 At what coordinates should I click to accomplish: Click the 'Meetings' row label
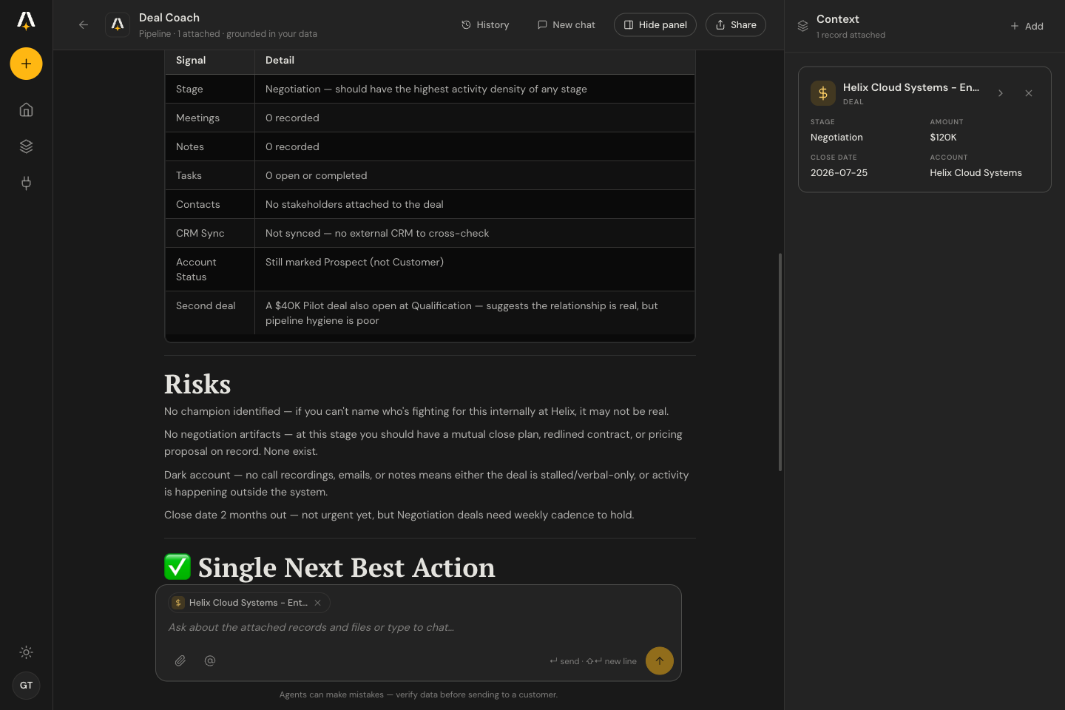pyautogui.click(x=197, y=118)
